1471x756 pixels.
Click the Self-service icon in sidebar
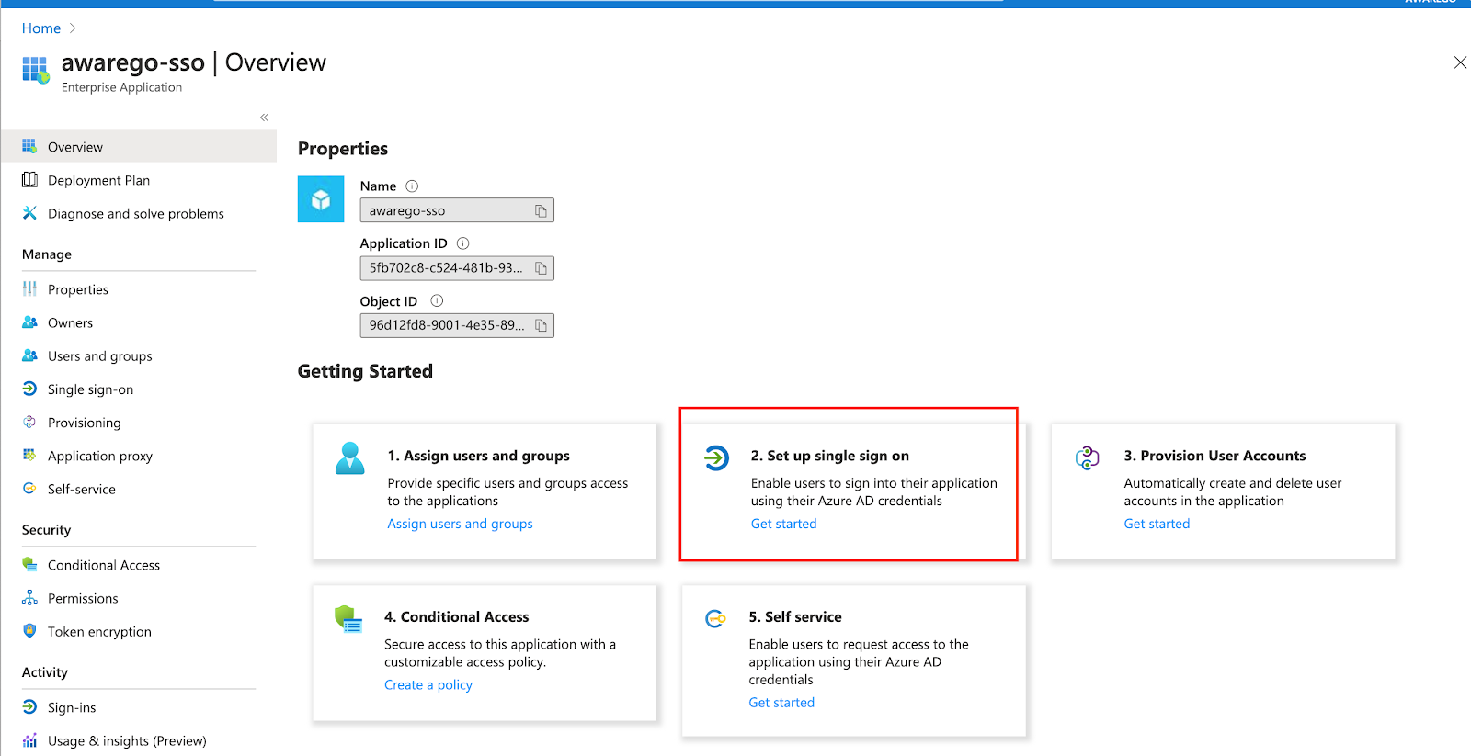point(29,489)
